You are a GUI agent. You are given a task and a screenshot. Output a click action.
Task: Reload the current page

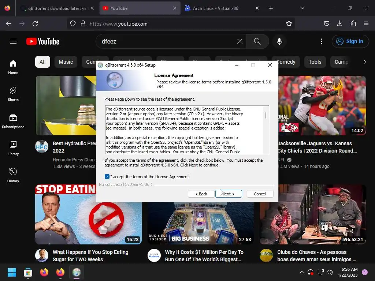[x=35, y=24]
